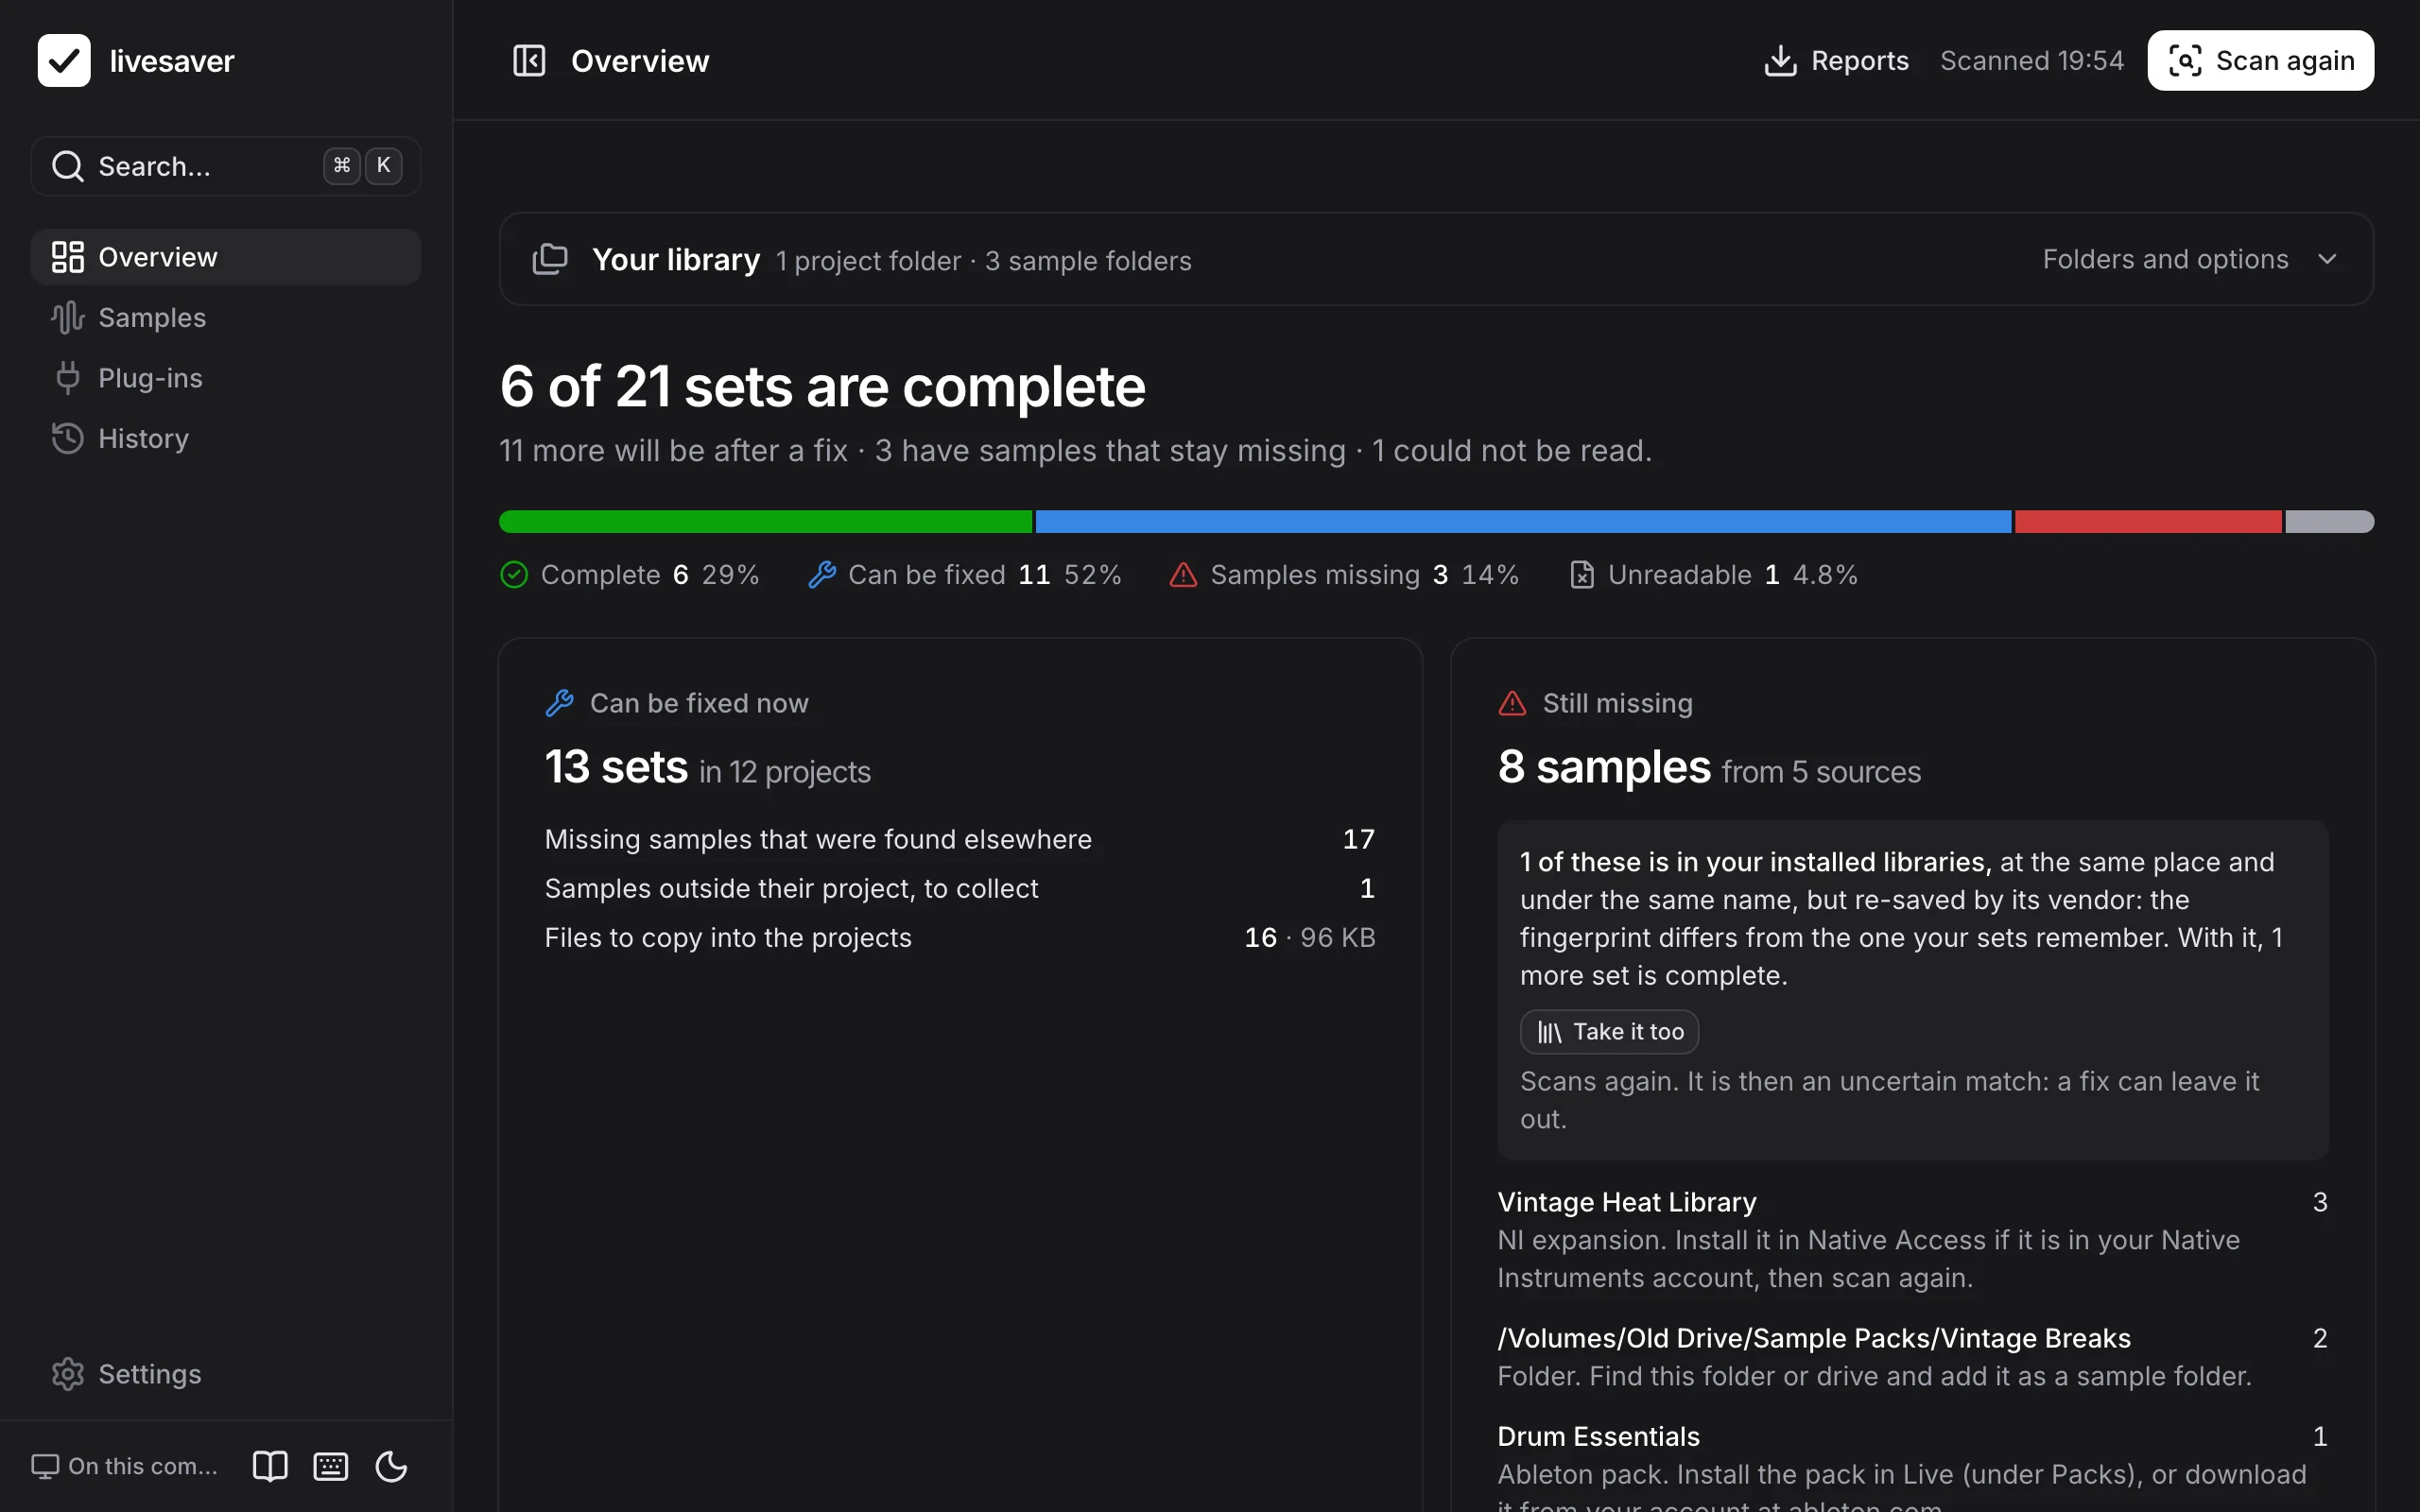Viewport: 2420px width, 1512px height.
Task: Open the Reports download
Action: (x=1836, y=61)
